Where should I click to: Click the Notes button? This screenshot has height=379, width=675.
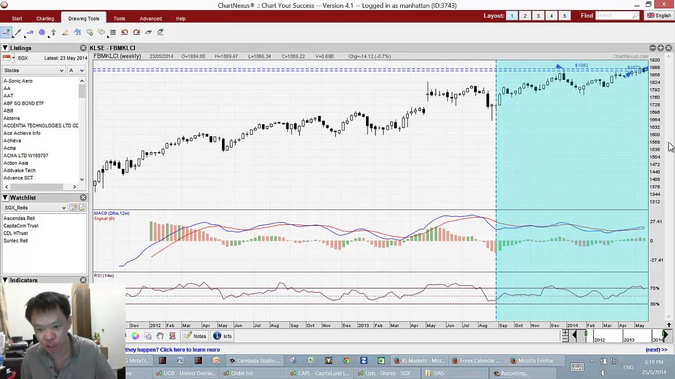coord(195,336)
